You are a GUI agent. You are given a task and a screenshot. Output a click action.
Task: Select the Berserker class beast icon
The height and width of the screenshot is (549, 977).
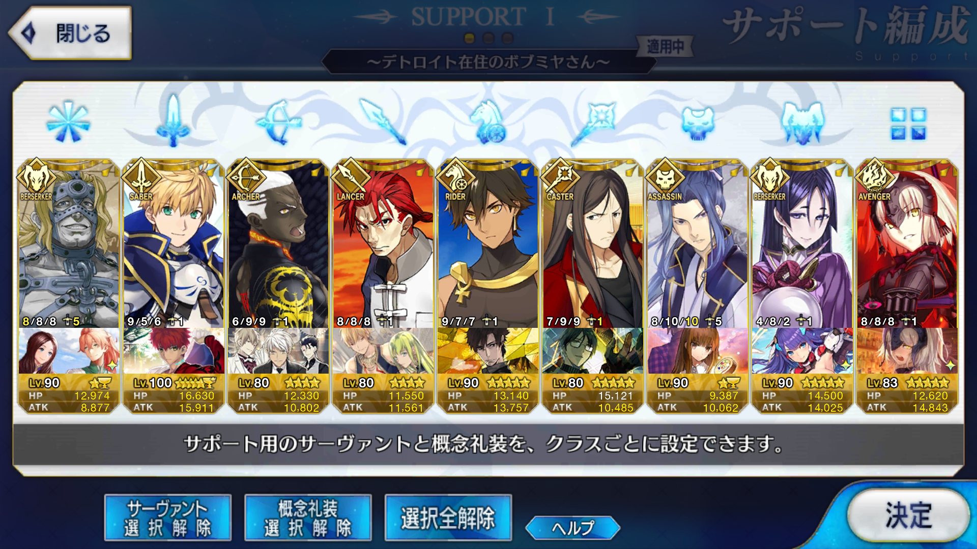(802, 122)
